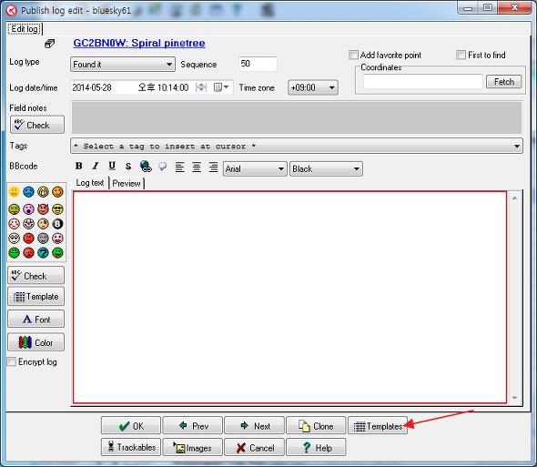The width and height of the screenshot is (537, 467).
Task: Click the Template button in the left panel
Action: tap(35, 297)
